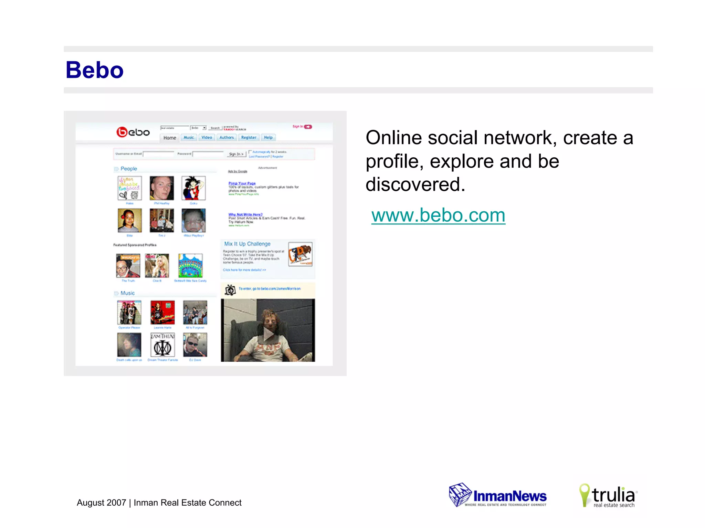The image size is (705, 528).
Task: Click the Operator Please name link
Action: tap(129, 328)
